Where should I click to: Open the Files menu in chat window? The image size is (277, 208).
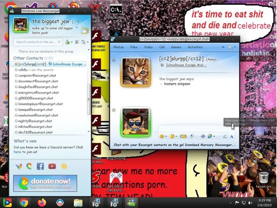(134, 47)
